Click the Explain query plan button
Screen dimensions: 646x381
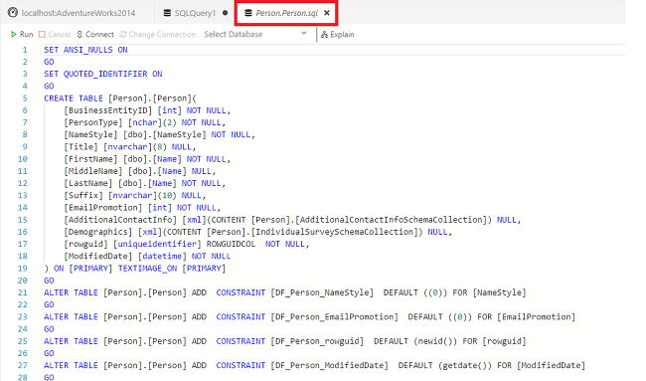(338, 34)
